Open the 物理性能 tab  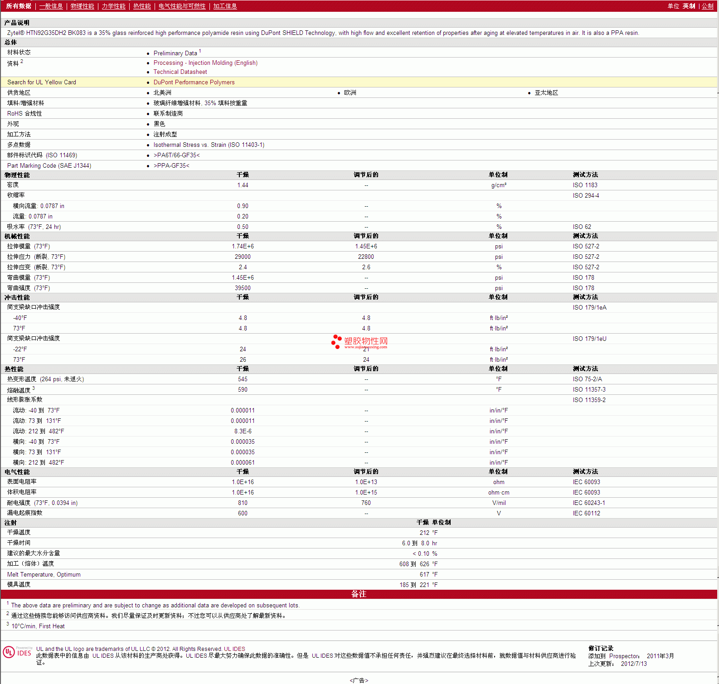pyautogui.click(x=83, y=6)
